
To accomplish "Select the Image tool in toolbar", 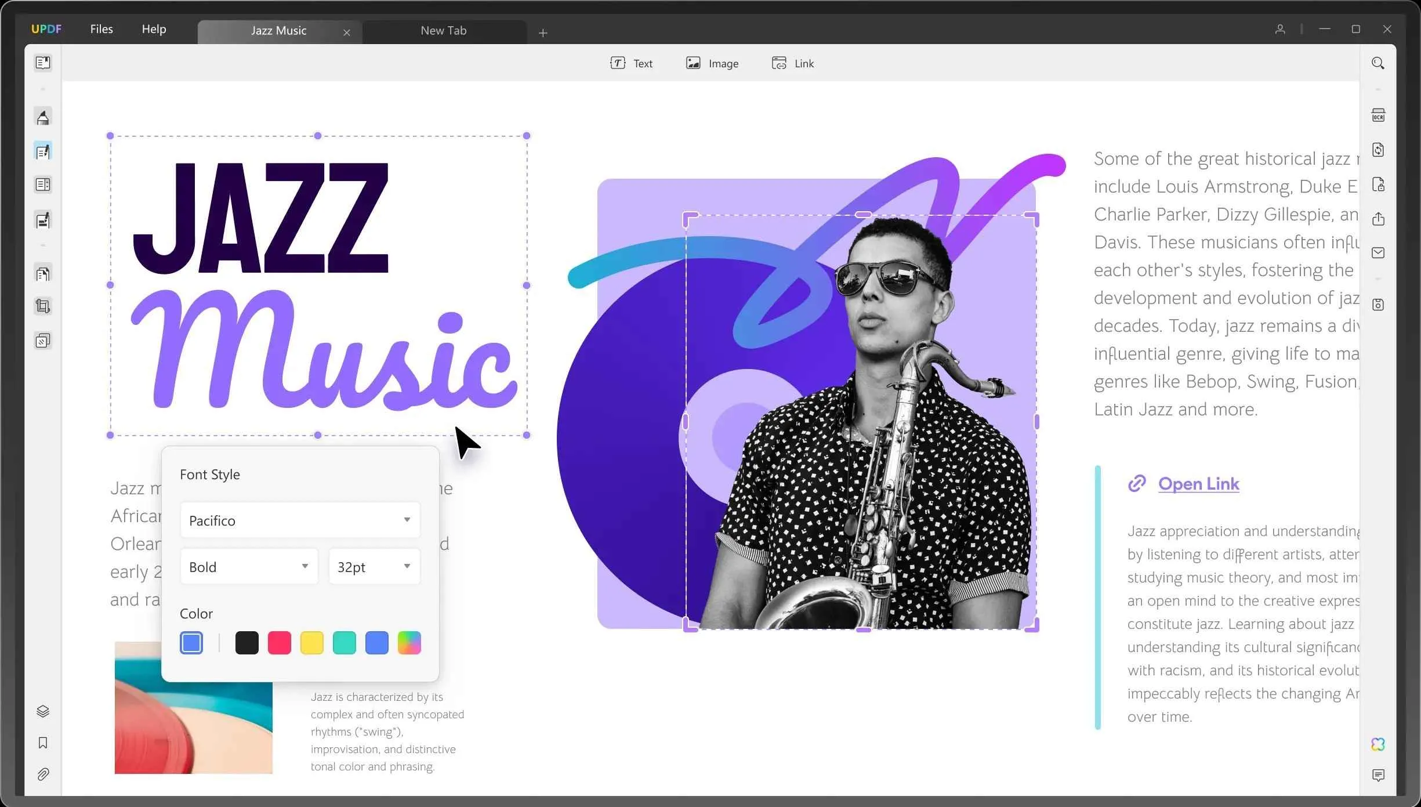I will (713, 63).
